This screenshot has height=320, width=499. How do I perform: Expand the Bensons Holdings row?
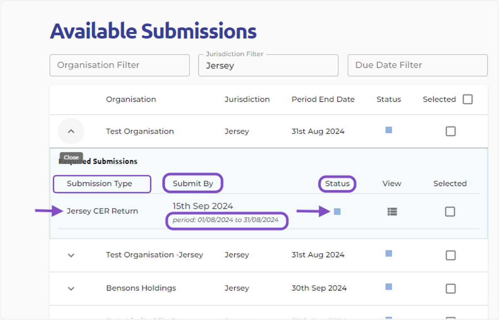click(71, 288)
